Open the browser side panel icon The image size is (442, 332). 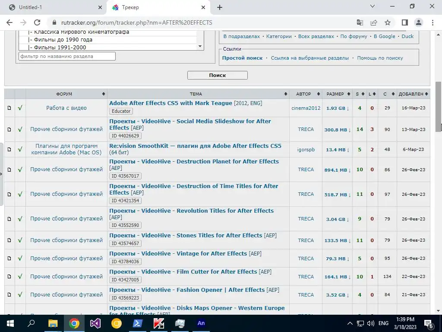(405, 22)
